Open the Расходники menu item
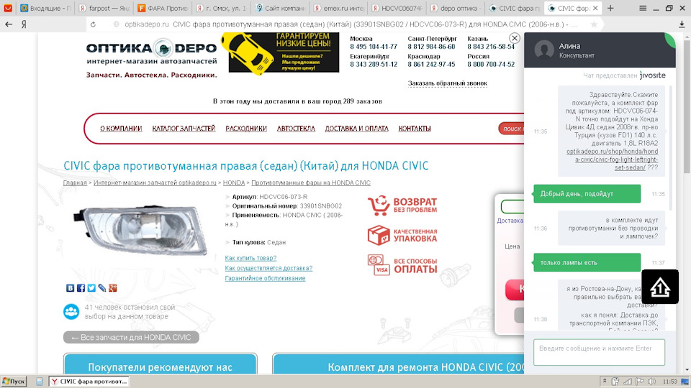This screenshot has height=388, width=691. pyautogui.click(x=246, y=129)
